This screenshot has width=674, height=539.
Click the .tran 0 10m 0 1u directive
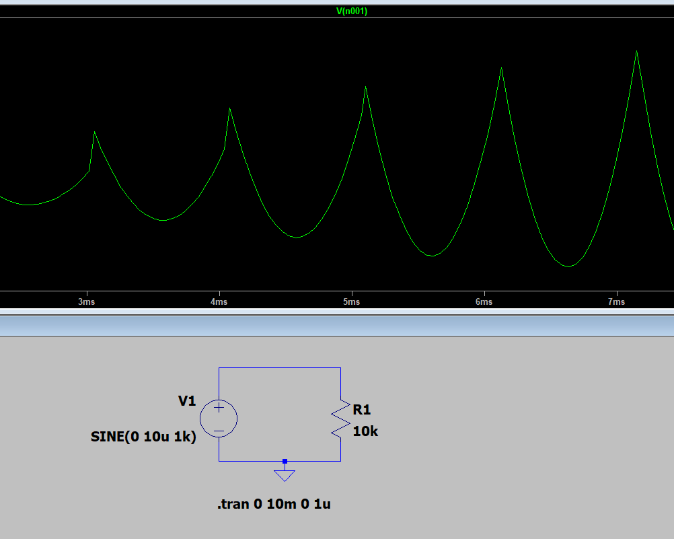tap(274, 504)
